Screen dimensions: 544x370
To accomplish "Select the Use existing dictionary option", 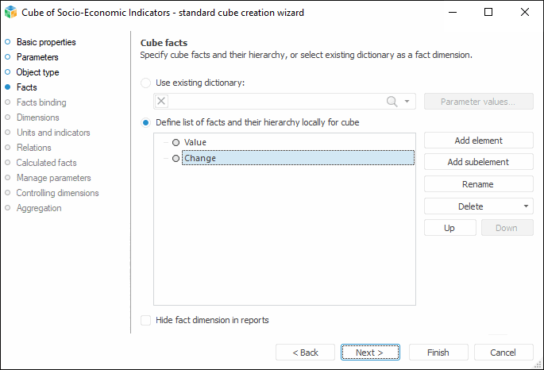I will point(145,83).
